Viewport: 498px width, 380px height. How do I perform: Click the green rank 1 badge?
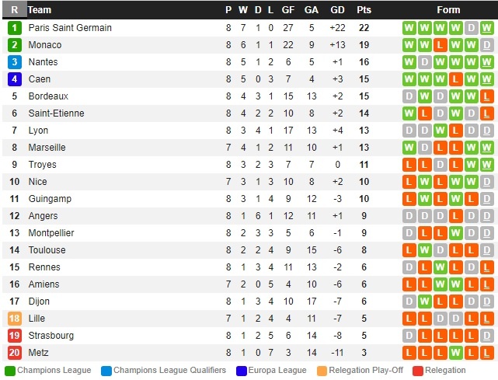tap(14, 28)
